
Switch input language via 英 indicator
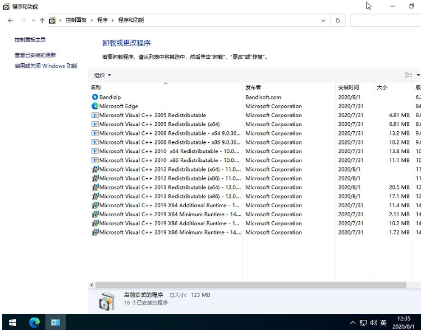tap(383, 323)
